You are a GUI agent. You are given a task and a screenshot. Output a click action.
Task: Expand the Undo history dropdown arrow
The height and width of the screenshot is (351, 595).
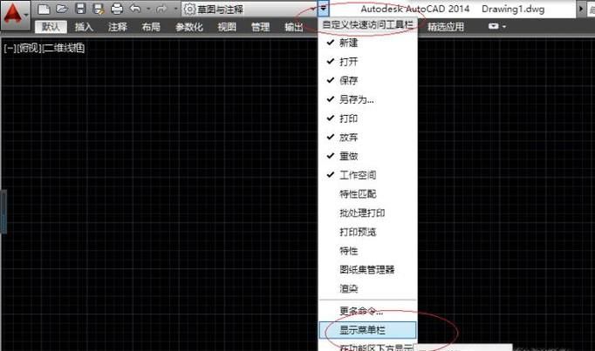click(x=148, y=9)
